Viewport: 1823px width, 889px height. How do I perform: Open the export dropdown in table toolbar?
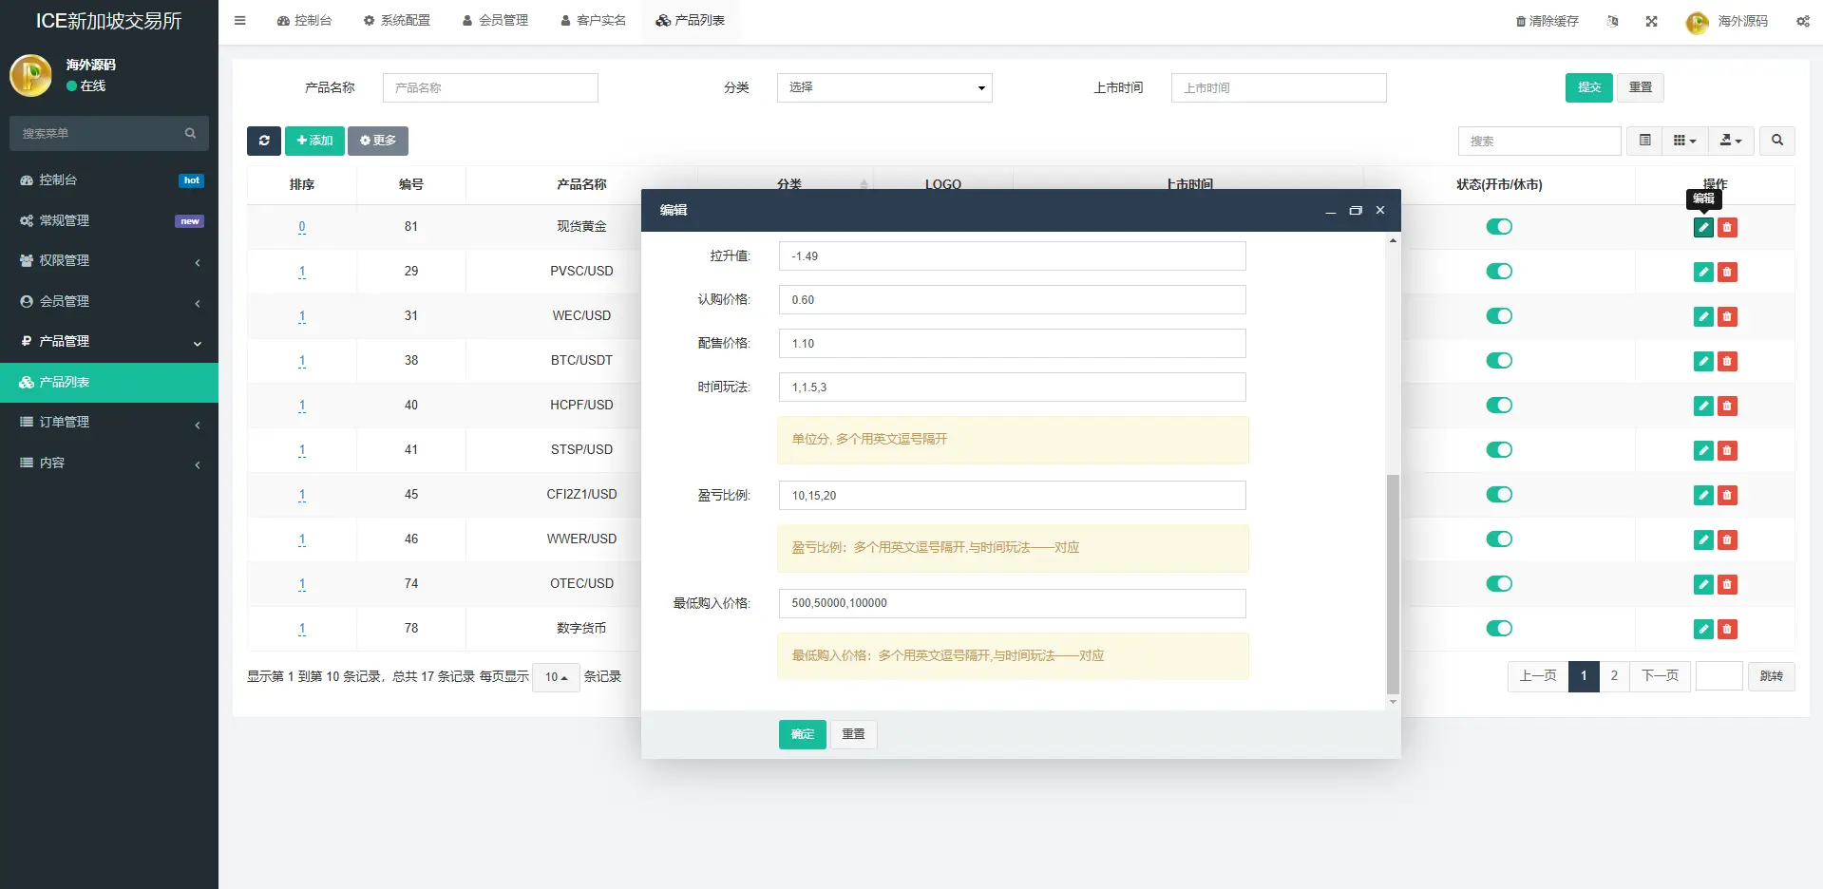(x=1730, y=141)
